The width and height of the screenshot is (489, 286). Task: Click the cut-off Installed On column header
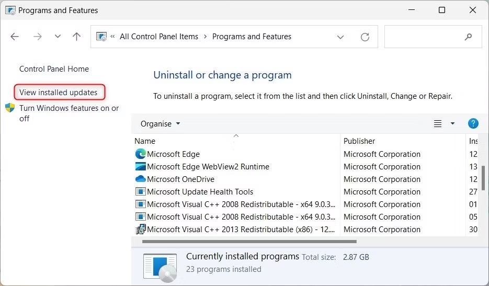473,141
